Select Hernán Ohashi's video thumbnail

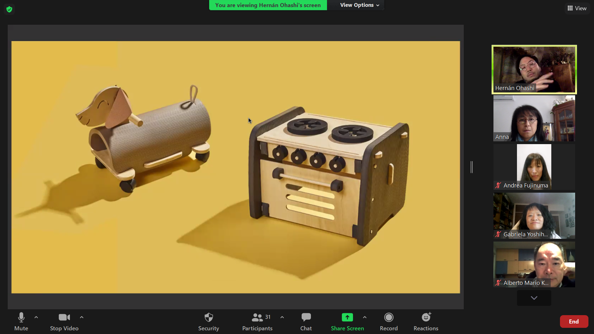click(x=534, y=70)
